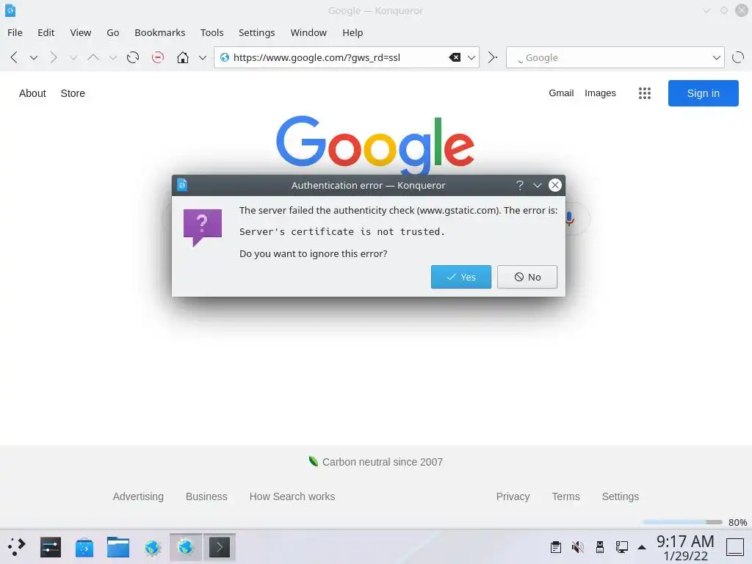Click No to reject the certificate
Screen dimensions: 752x564
pos(527,277)
